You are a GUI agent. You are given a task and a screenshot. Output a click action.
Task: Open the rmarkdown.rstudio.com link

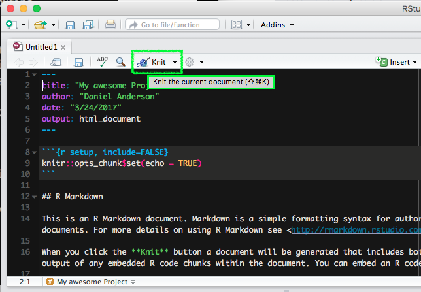pyautogui.click(x=356, y=230)
